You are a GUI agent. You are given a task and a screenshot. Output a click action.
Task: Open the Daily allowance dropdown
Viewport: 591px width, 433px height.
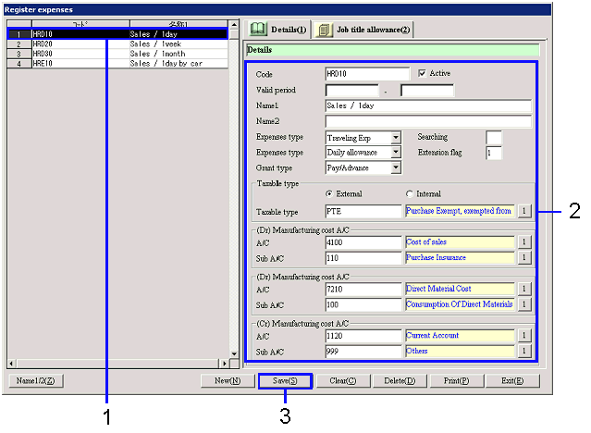396,153
